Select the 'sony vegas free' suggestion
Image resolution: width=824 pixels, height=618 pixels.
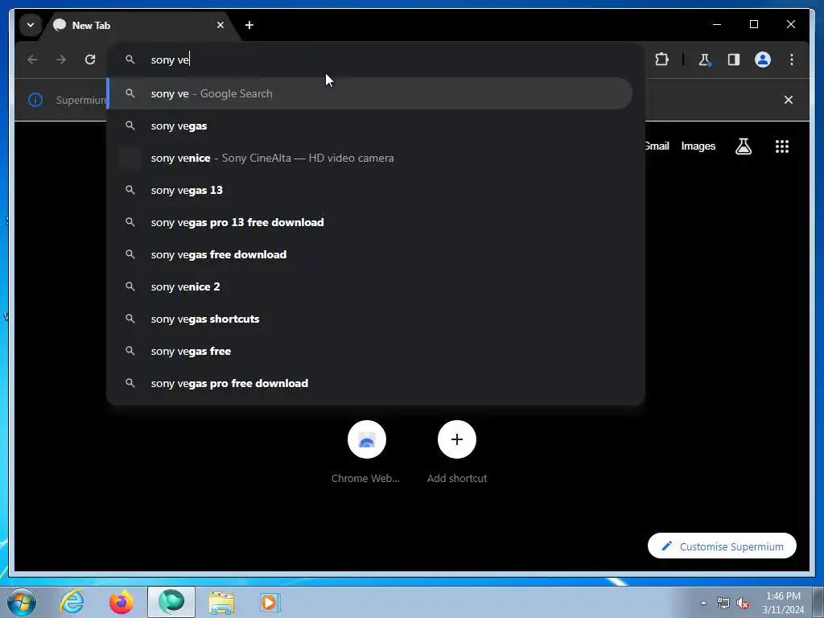[370, 351]
